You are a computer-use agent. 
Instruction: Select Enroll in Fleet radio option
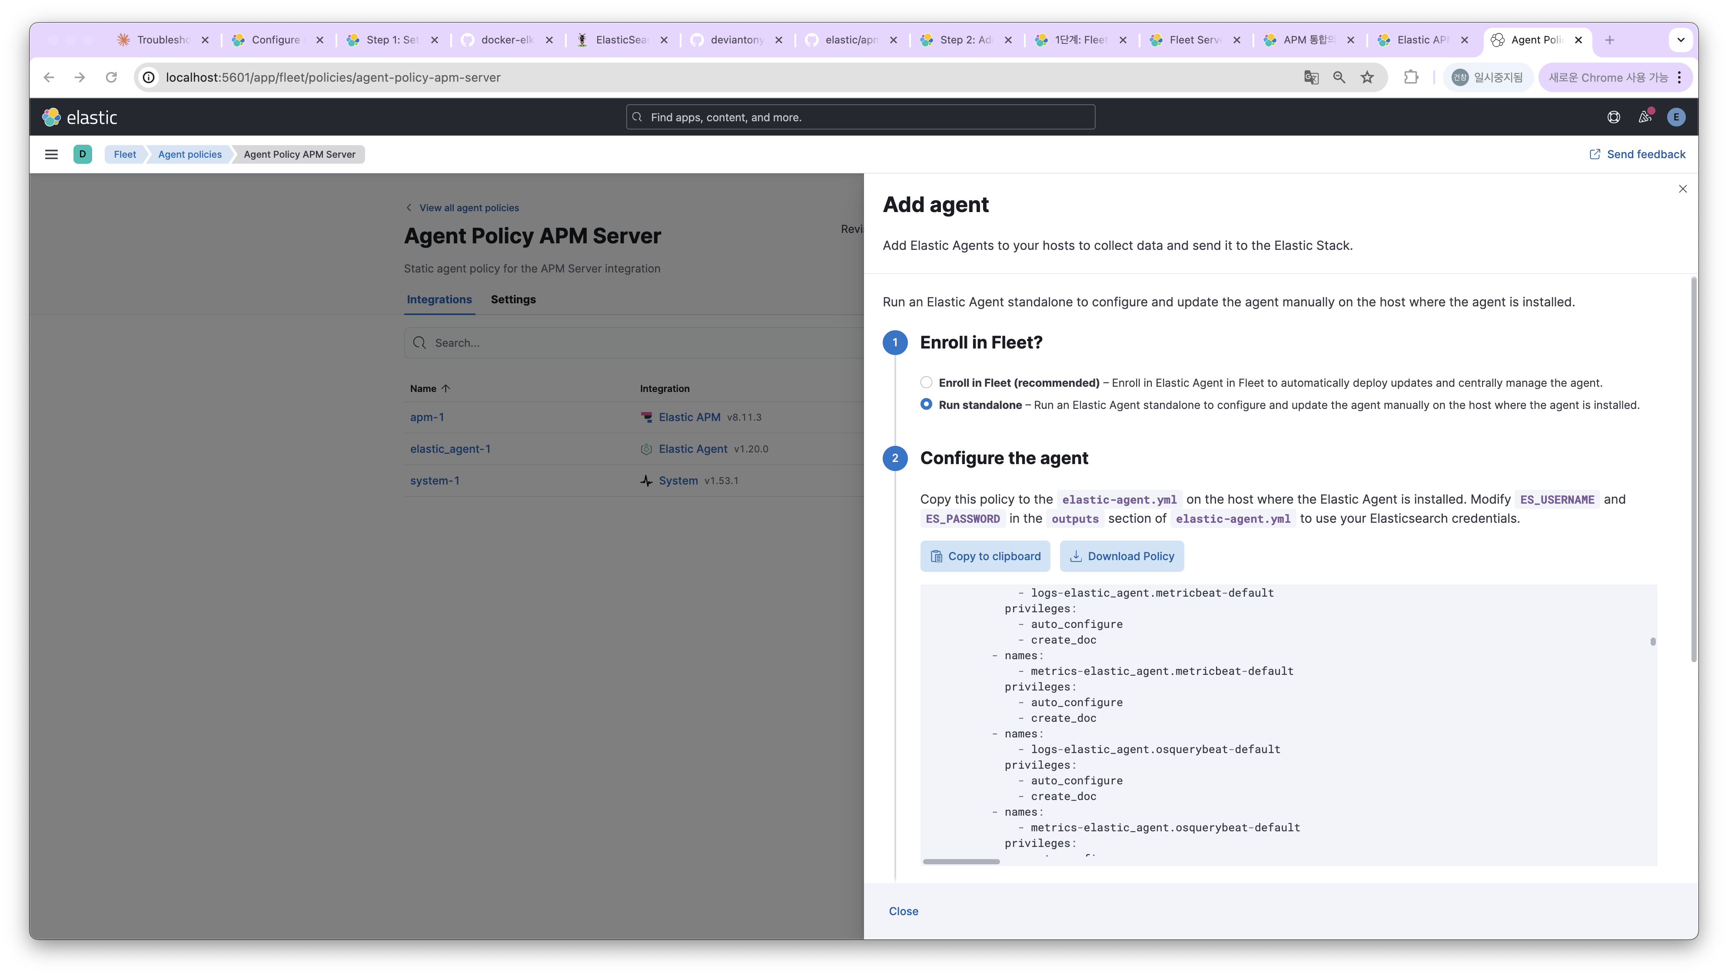[927, 382]
